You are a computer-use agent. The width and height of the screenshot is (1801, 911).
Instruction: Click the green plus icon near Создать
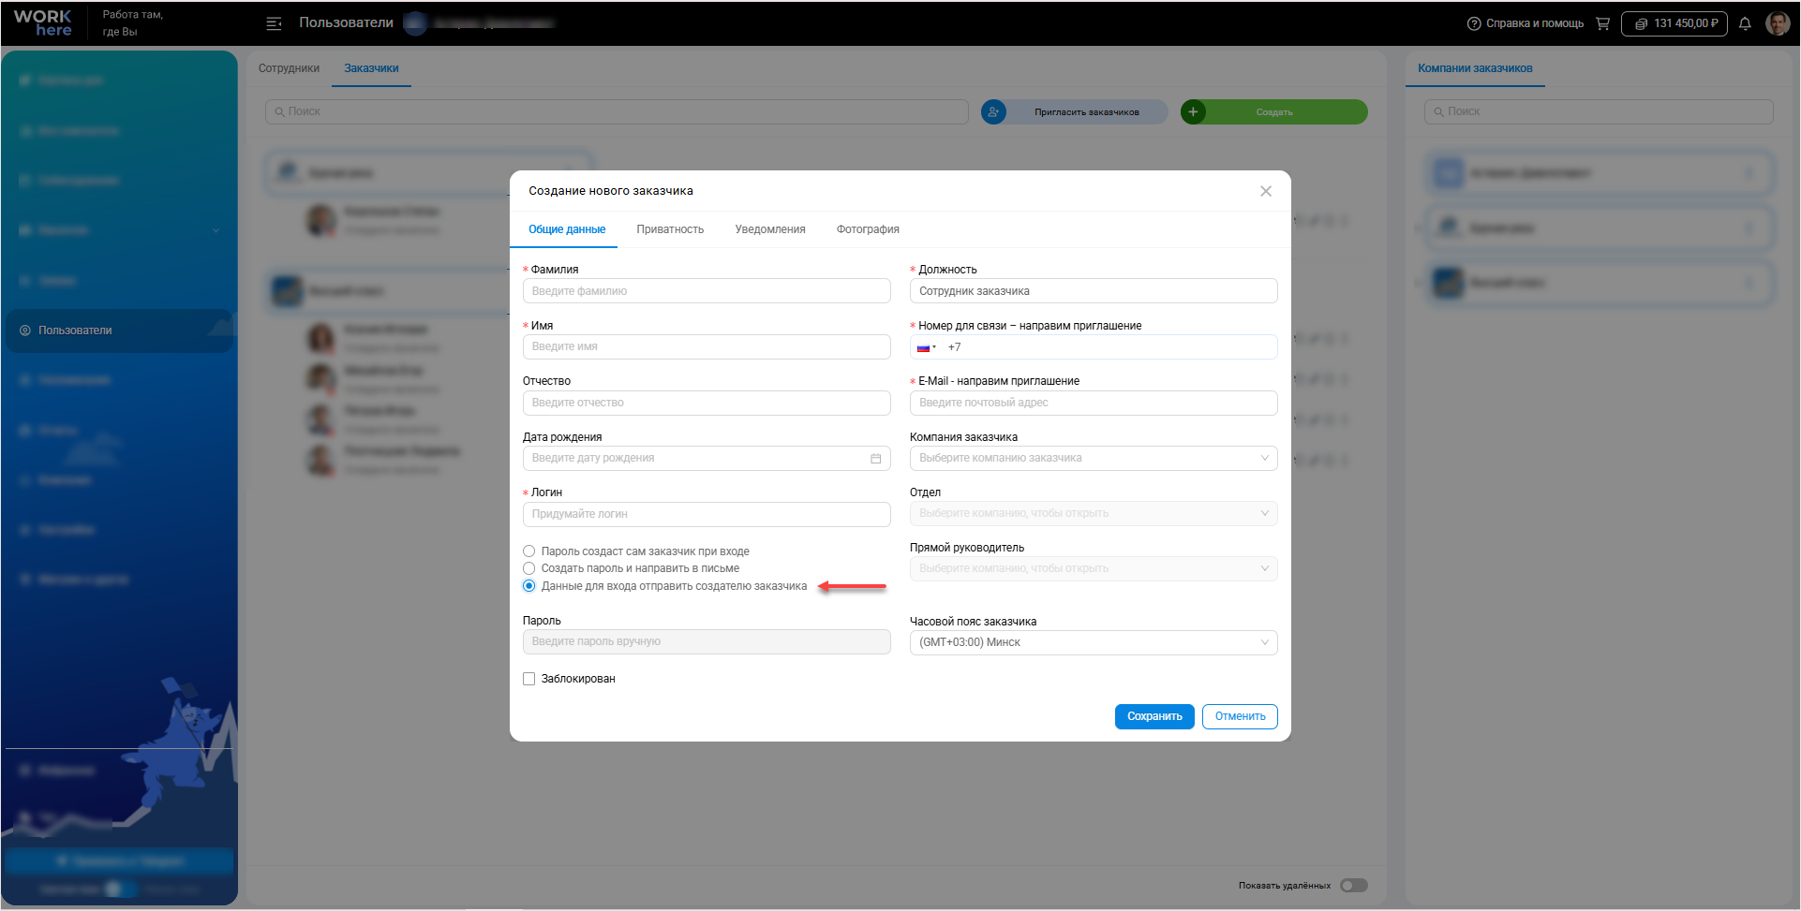pyautogui.click(x=1193, y=112)
